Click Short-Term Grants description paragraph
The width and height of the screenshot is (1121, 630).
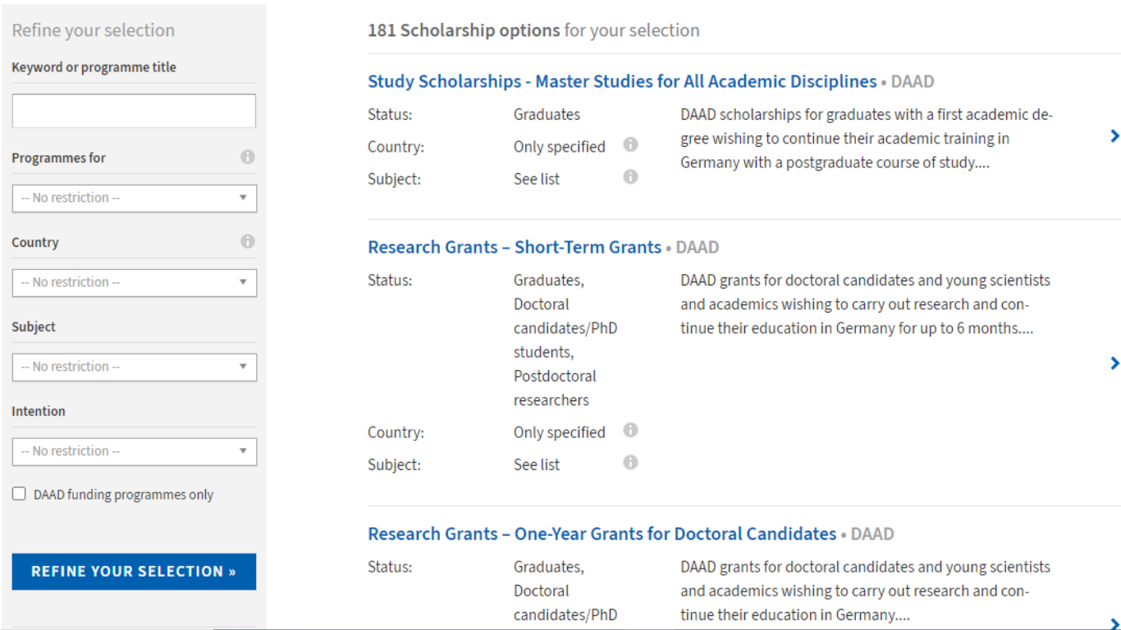click(865, 304)
